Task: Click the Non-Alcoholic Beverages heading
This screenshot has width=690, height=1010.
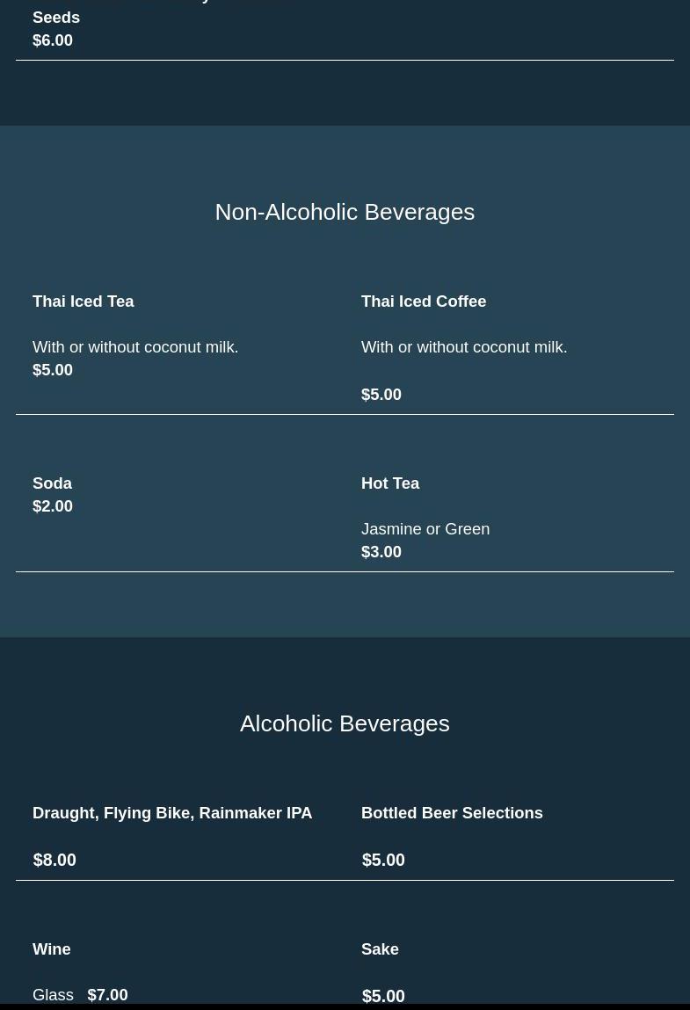Action: point(345,212)
